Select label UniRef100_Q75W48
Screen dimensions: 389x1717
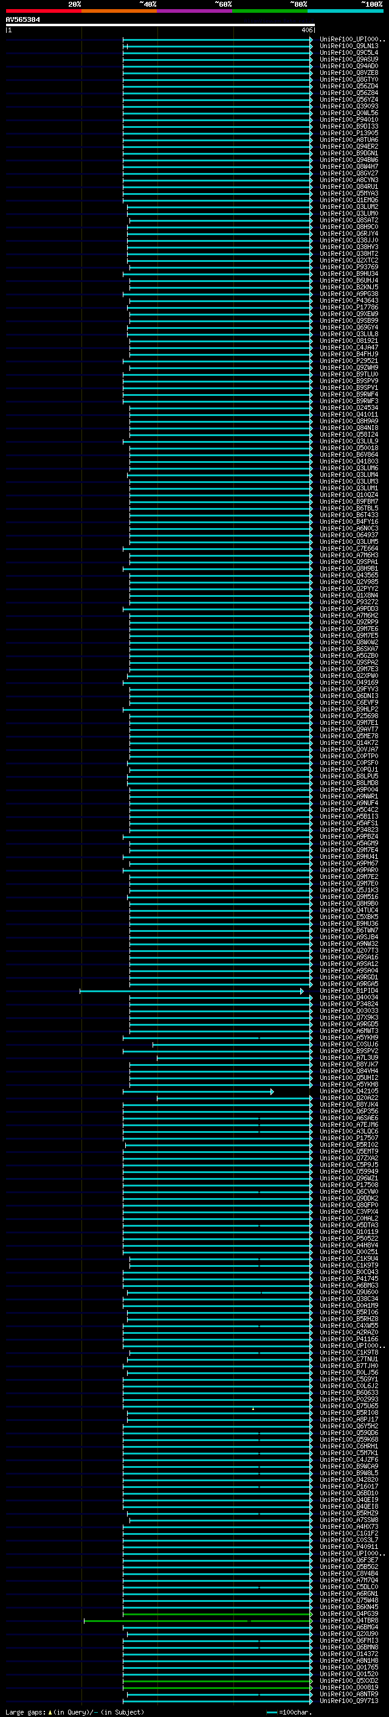348,1599
